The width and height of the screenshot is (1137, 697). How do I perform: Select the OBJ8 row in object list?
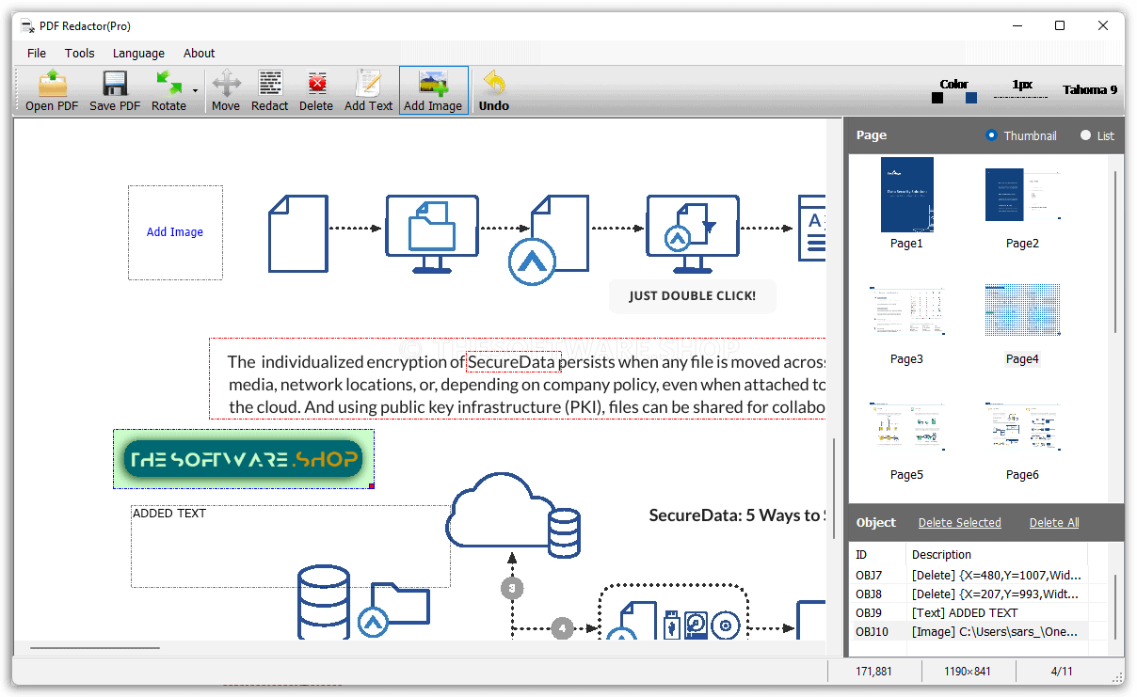pyautogui.click(x=969, y=594)
